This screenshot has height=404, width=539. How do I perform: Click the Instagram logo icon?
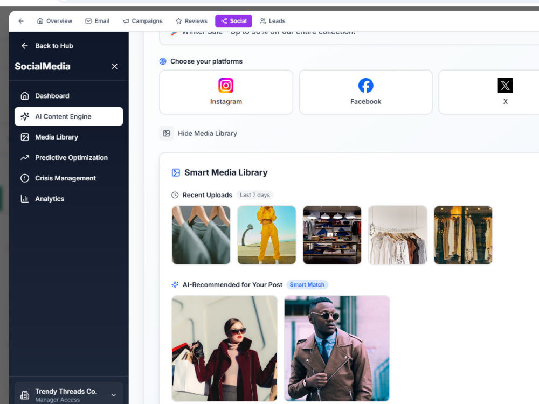point(226,86)
